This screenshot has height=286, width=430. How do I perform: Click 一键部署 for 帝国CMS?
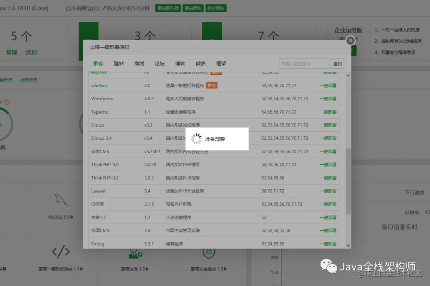[328, 230]
